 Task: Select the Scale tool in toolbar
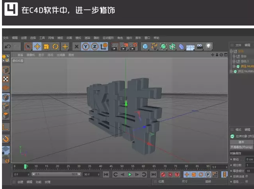pos(46,47)
